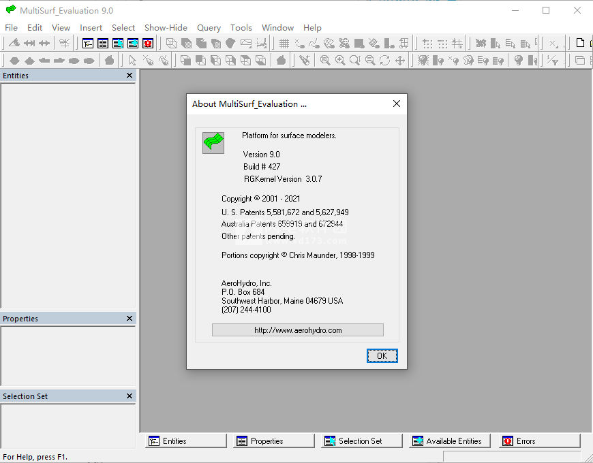Switch to the Errors bottom tab

540,441
